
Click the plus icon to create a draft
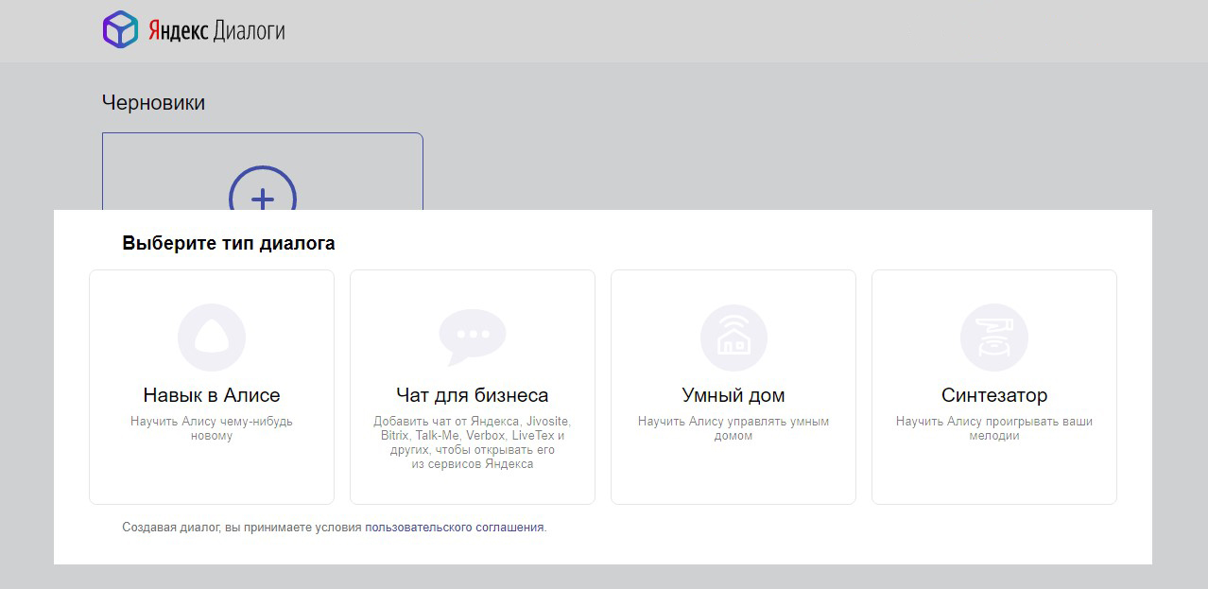pyautogui.click(x=262, y=198)
